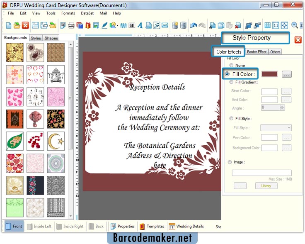Open Wedding Details
This screenshot has width=305, height=244.
click(186, 226)
